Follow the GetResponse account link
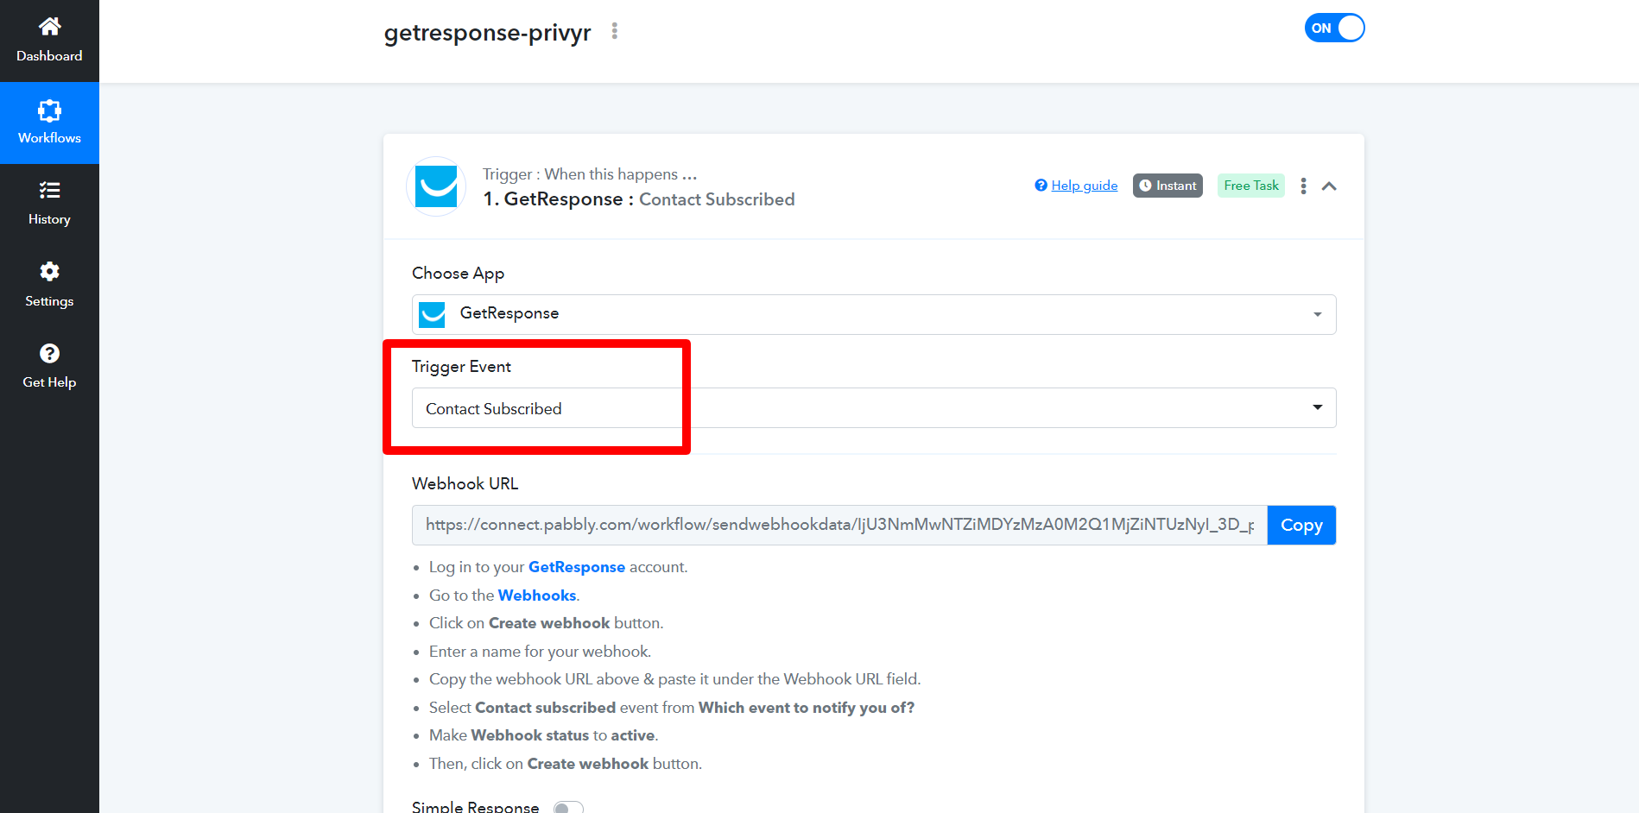 click(x=577, y=567)
